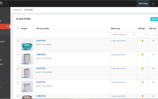Open the tall gray pot thumbnail C3BD5590
158x99 pixels.
pos(27,59)
